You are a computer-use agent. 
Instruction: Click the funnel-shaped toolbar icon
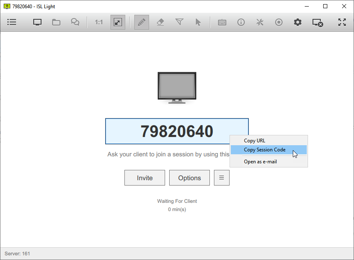(x=179, y=22)
